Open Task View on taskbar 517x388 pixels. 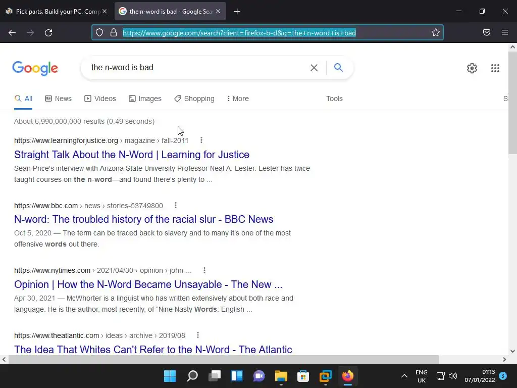coord(215,376)
